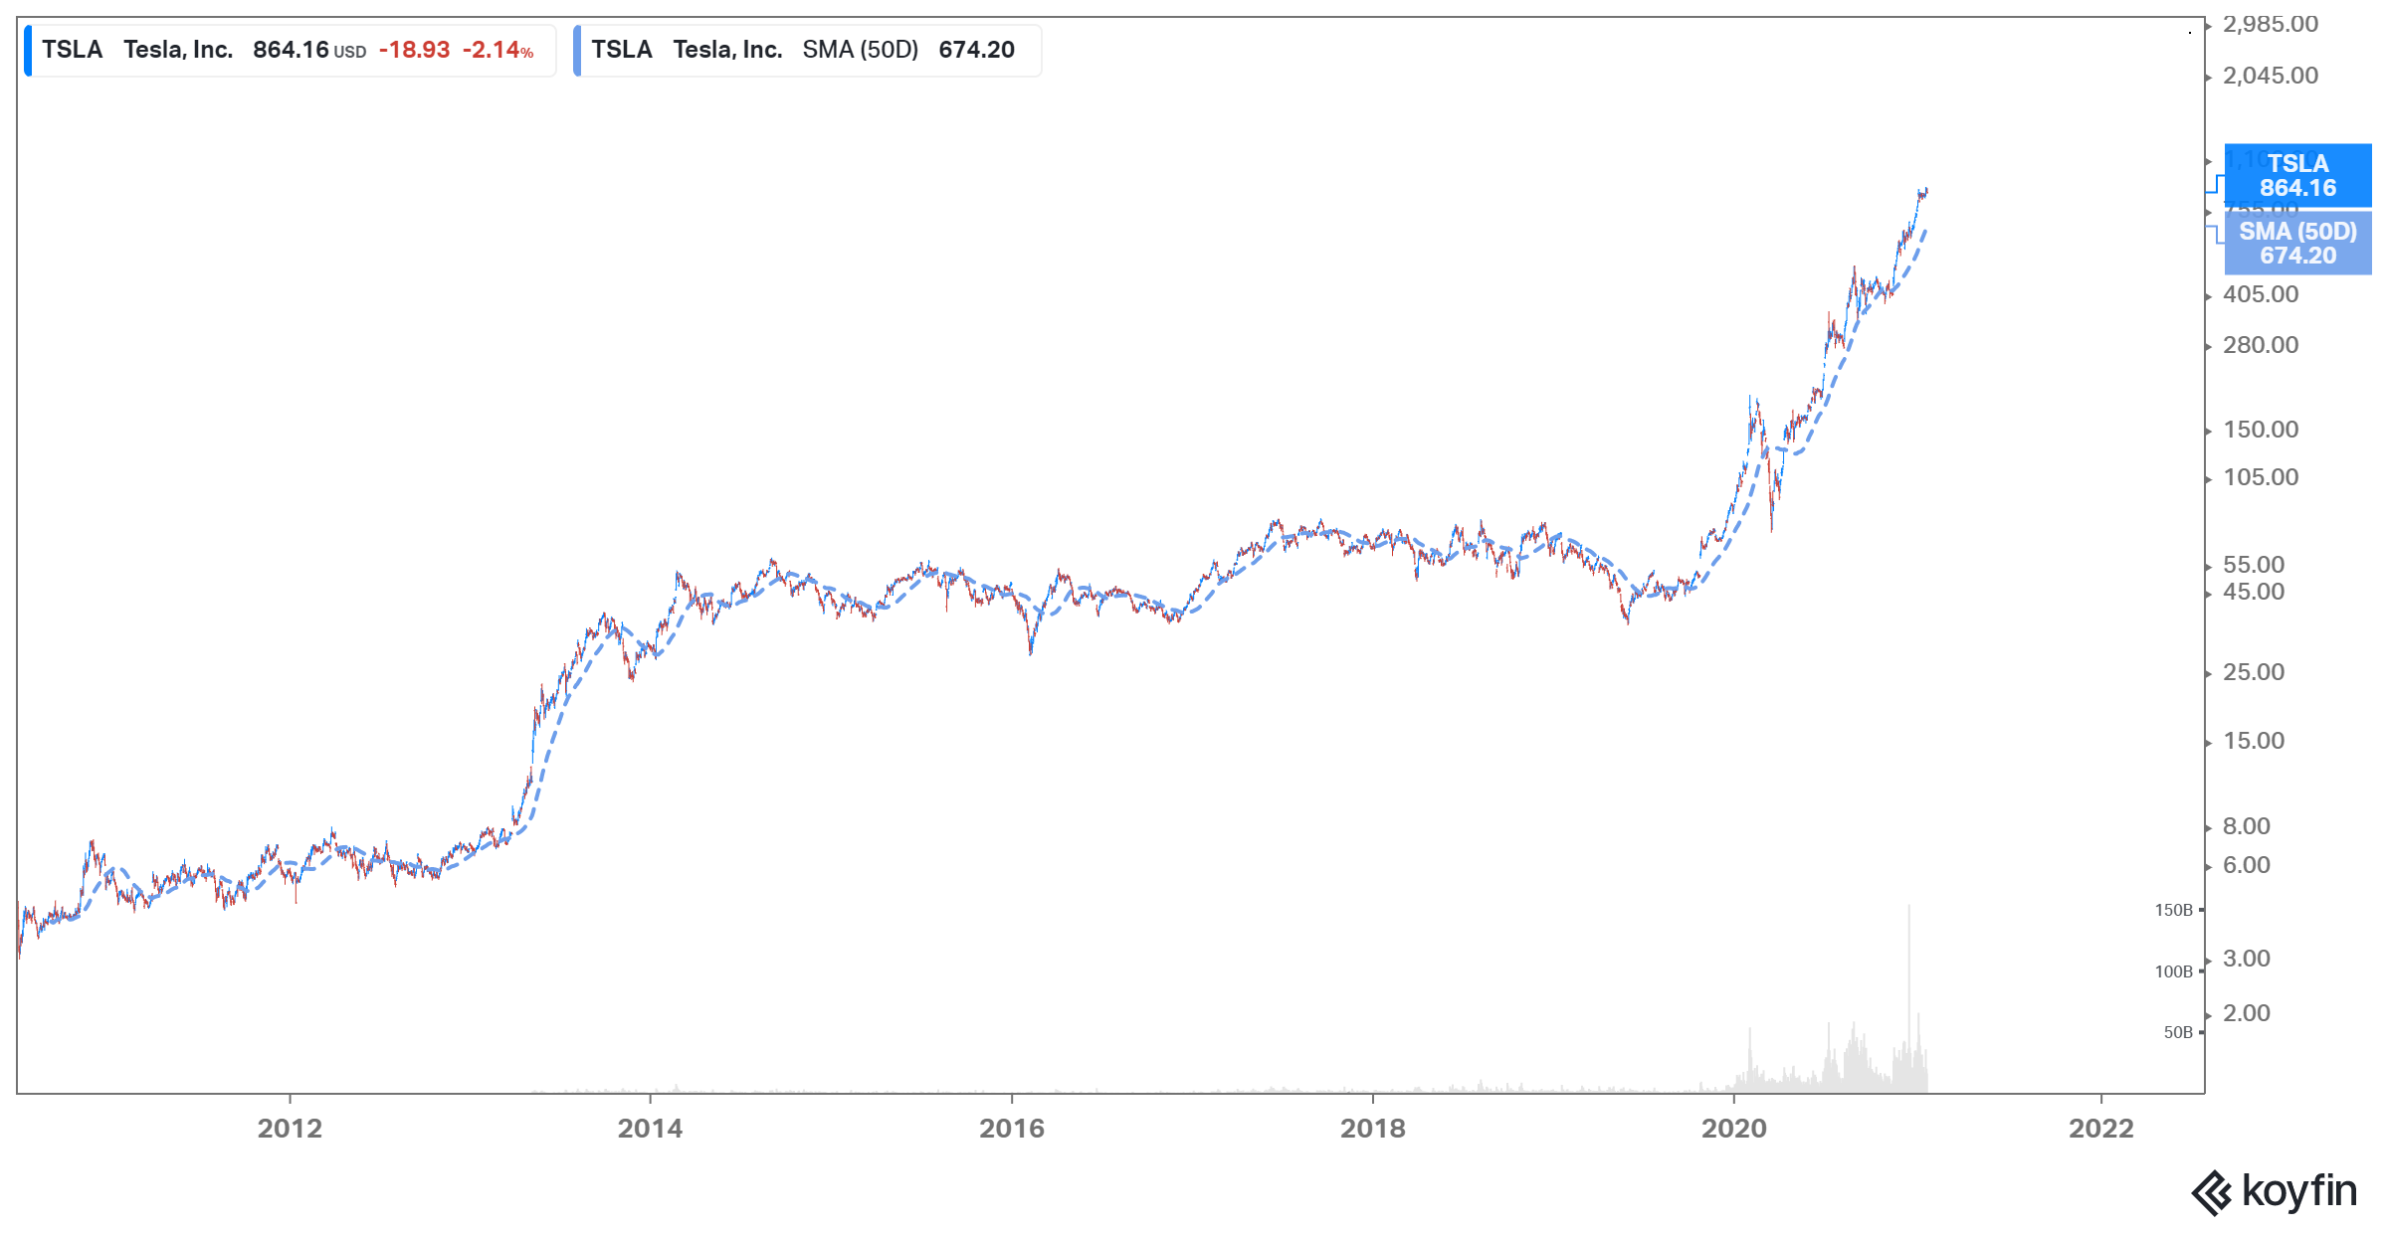Click the 2016 time axis label
2388x1233 pixels.
tap(1012, 1129)
